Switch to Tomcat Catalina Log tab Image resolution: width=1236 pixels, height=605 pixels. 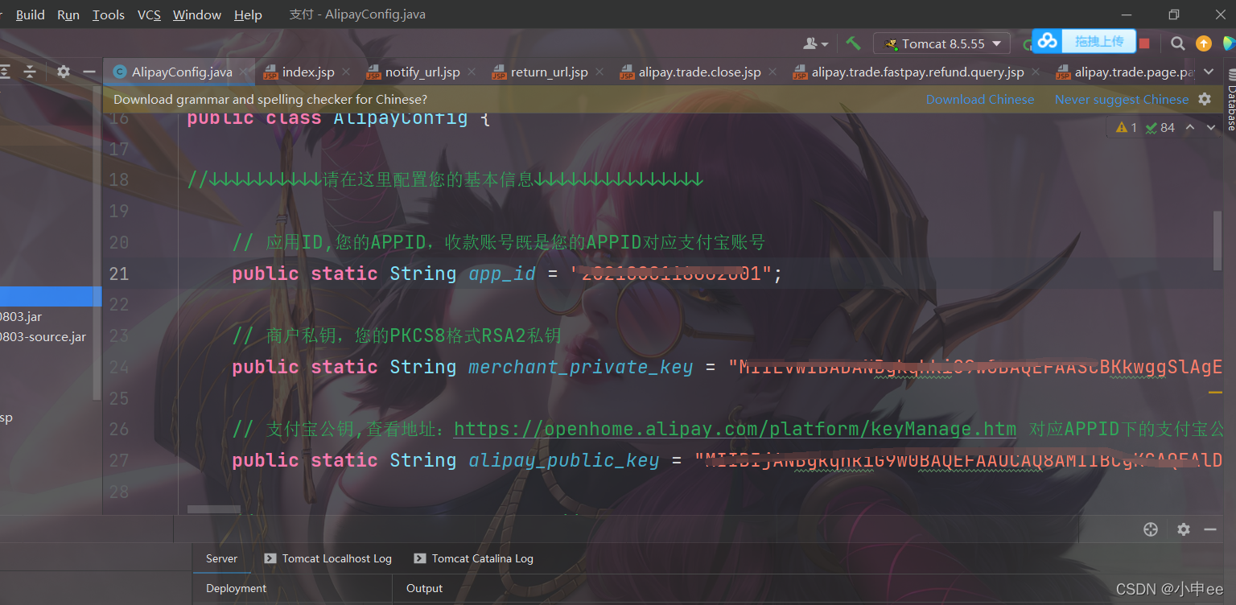473,558
